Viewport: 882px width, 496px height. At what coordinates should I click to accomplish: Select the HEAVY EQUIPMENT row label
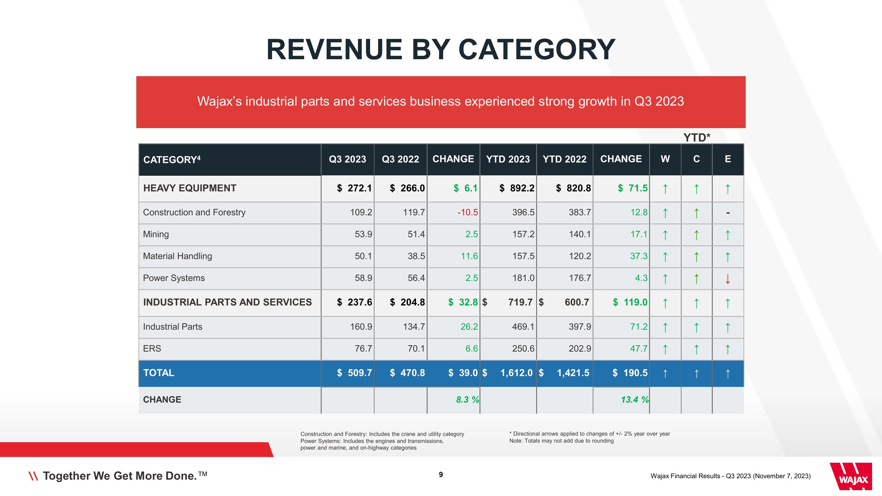tap(190, 188)
